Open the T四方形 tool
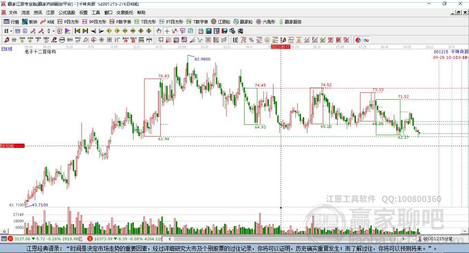469x253 pixels. (x=145, y=22)
